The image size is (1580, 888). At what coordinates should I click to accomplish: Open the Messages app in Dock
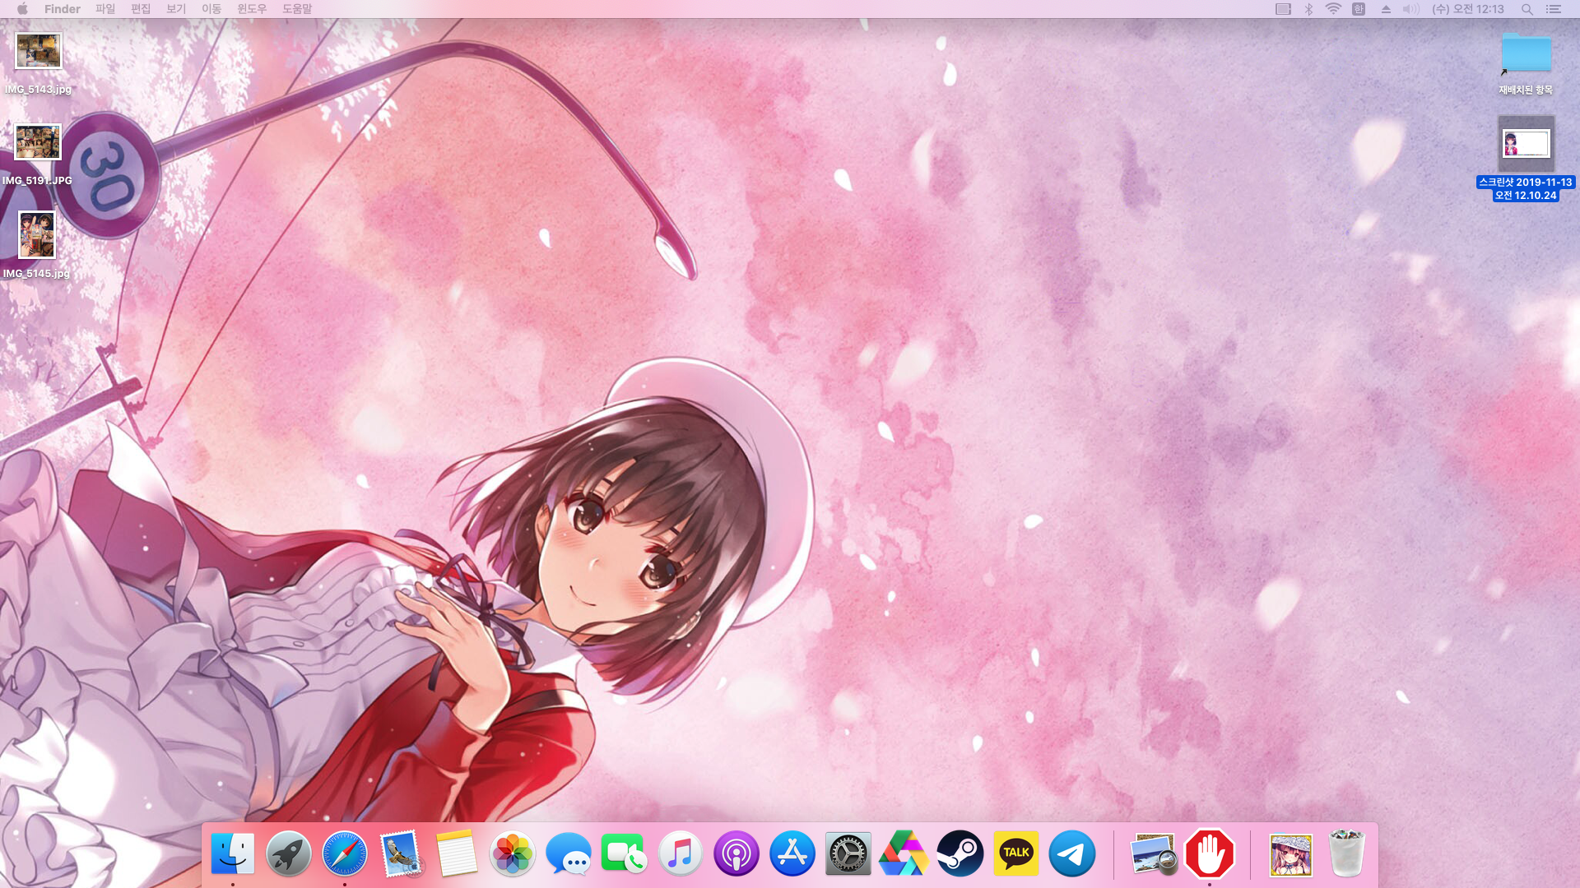coord(569,853)
